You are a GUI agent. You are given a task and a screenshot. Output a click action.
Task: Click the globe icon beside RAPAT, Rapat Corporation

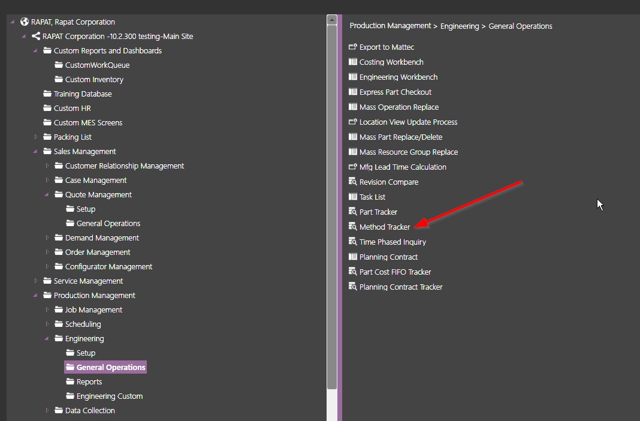tap(25, 22)
